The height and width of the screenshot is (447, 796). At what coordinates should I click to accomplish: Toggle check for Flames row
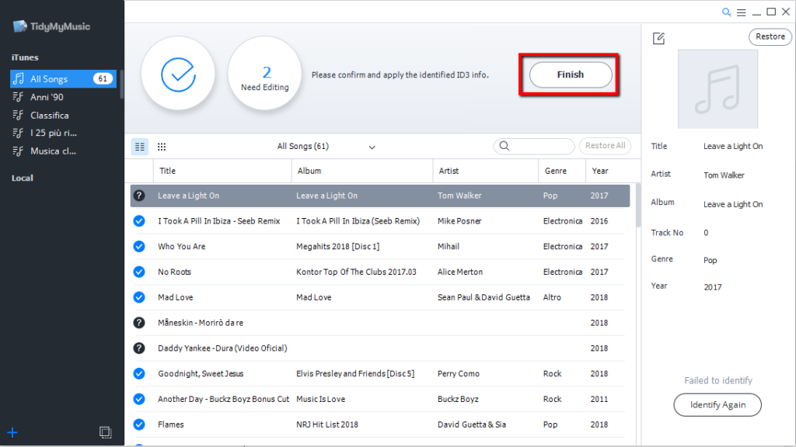click(139, 424)
